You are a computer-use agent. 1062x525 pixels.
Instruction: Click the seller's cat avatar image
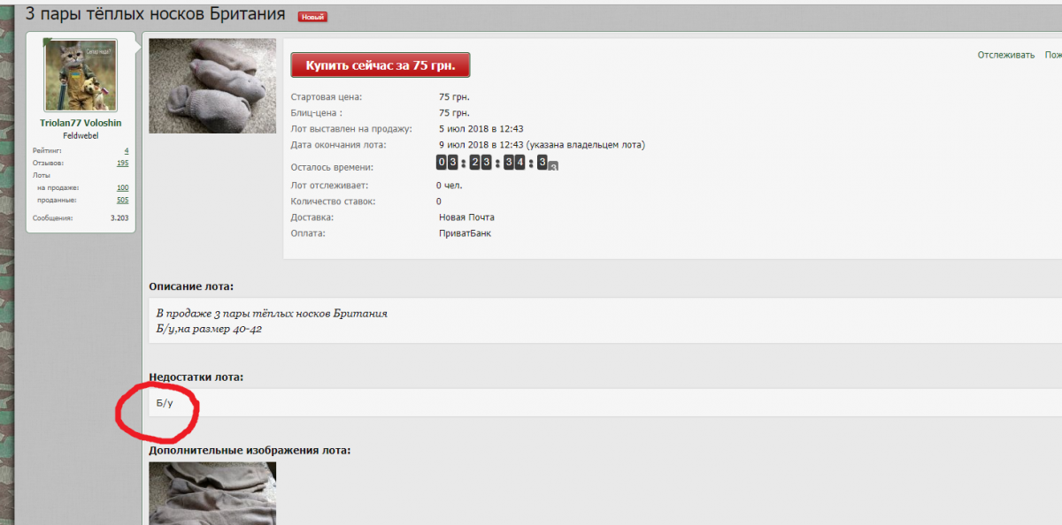(x=81, y=75)
